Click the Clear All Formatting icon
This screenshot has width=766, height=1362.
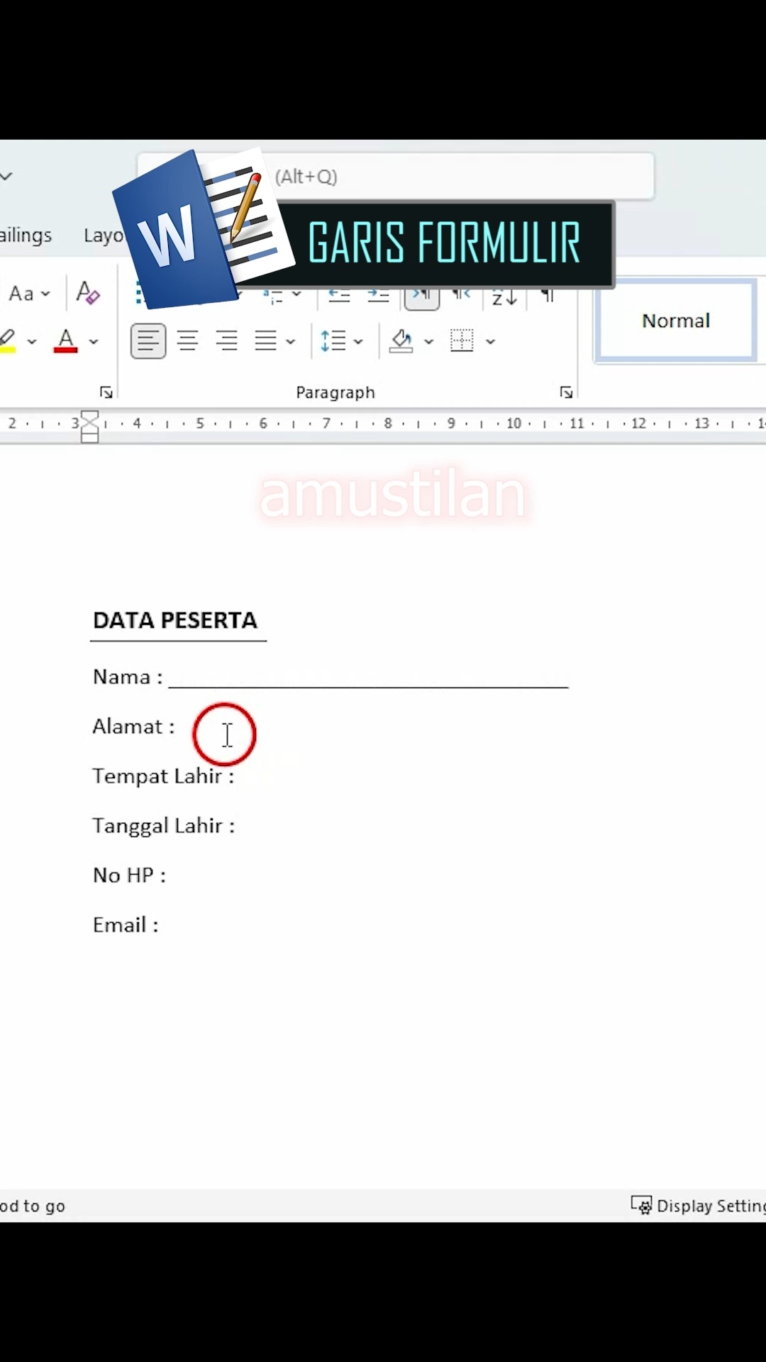[x=88, y=292]
